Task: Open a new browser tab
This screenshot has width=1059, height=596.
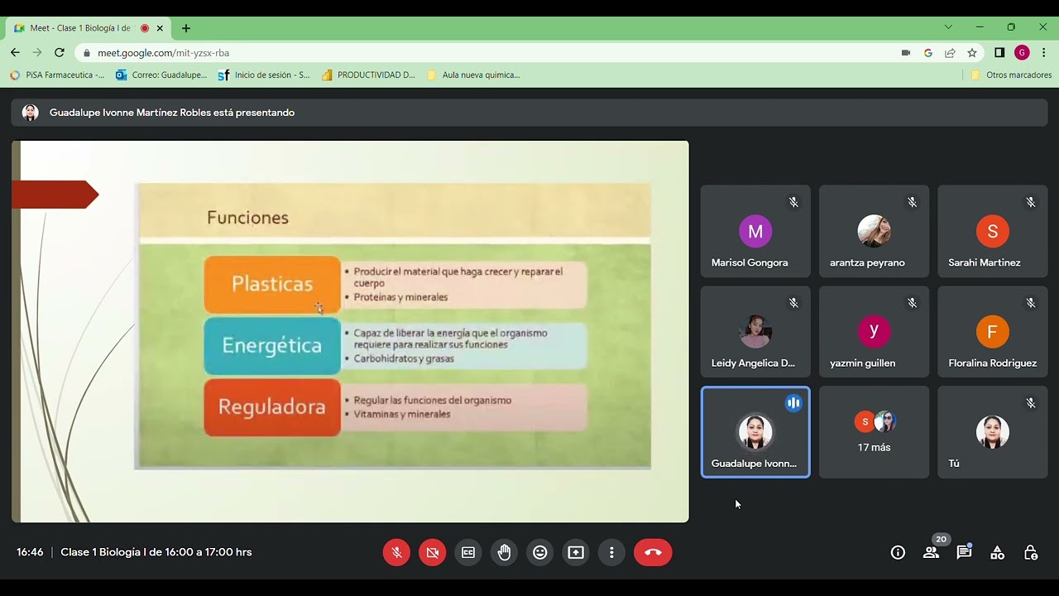Action: tap(186, 28)
